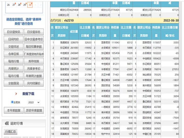This screenshot has height=138, width=184.
Task: Open 每月行情
Action: tap(14, 76)
